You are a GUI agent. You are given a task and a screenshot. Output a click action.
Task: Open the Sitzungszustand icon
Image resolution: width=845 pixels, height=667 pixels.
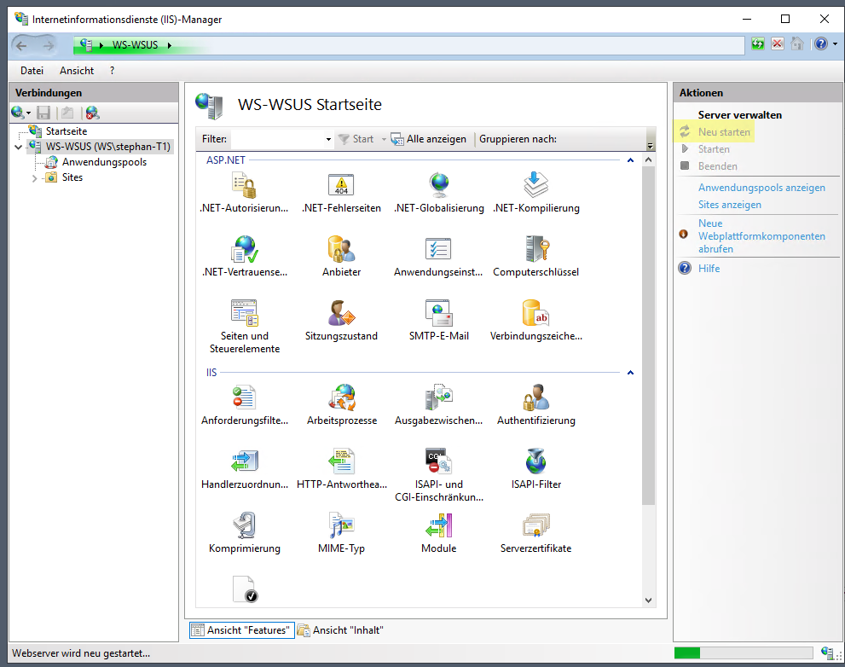pyautogui.click(x=341, y=313)
